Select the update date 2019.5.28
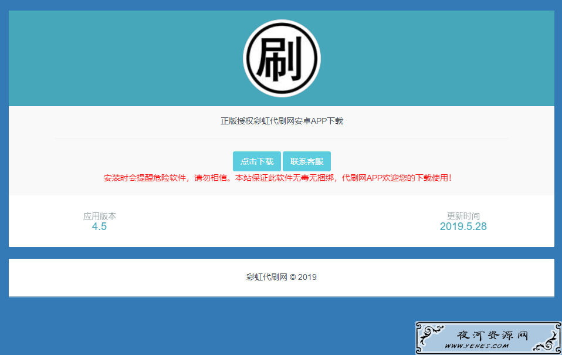562x355 pixels. [x=463, y=226]
